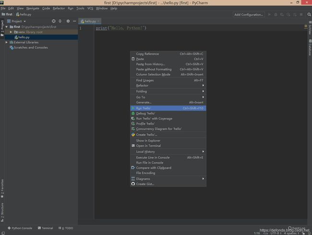Toggle the 1: Project side tab
The height and width of the screenshot is (235, 312).
pos(2,28)
